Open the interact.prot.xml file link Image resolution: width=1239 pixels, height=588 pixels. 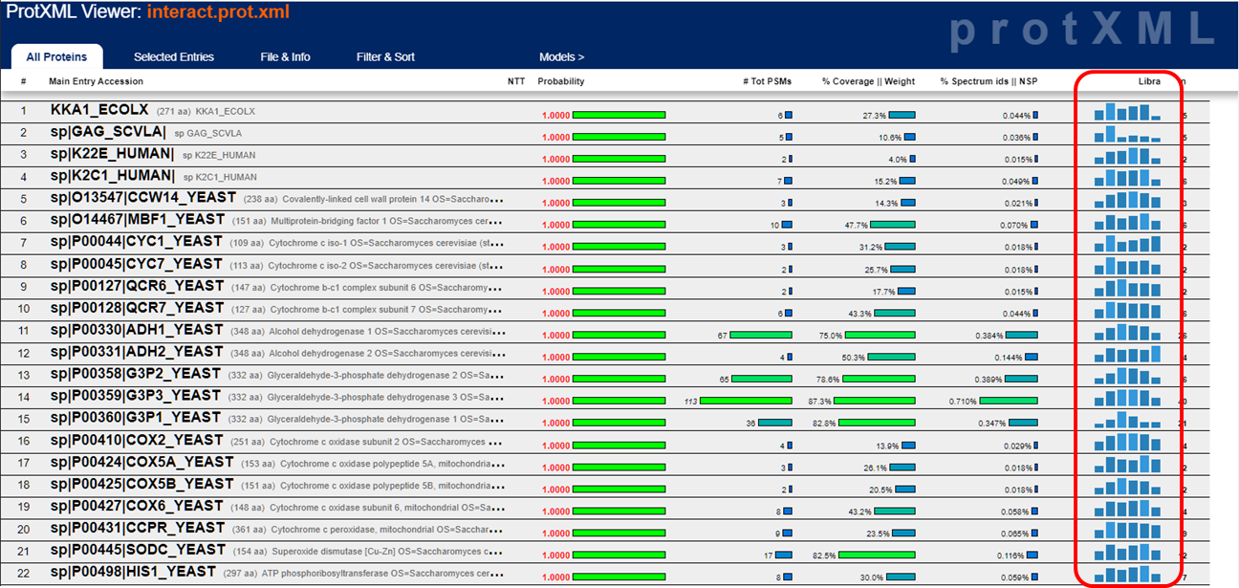(218, 13)
